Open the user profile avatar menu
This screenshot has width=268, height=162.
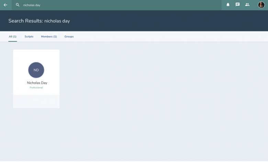[261, 5]
